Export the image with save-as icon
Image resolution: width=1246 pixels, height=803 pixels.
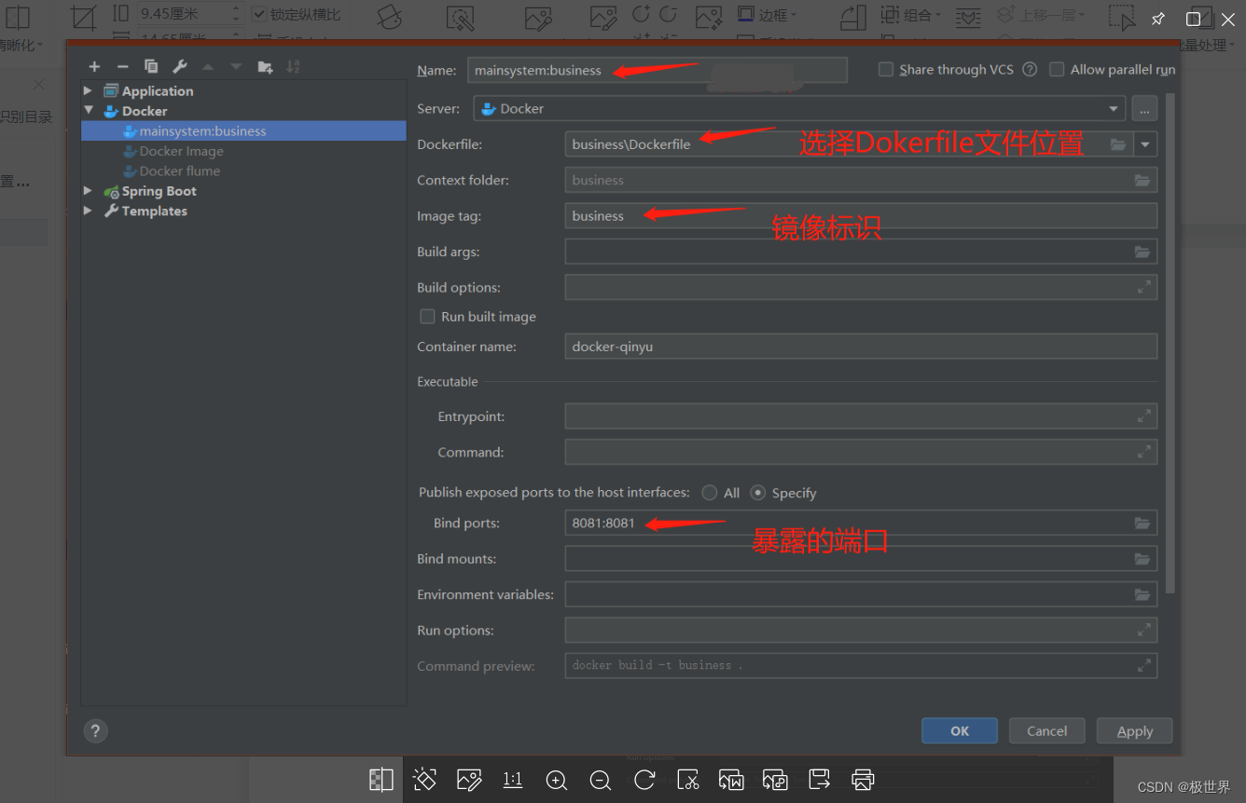click(819, 780)
